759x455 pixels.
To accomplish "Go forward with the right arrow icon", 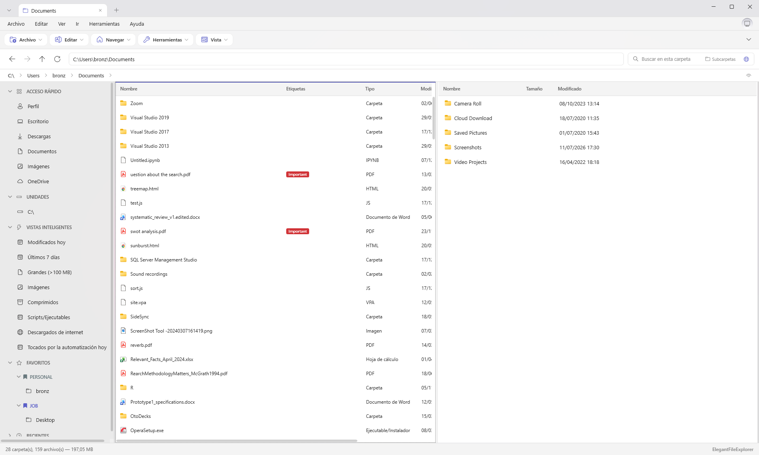I will [x=27, y=59].
